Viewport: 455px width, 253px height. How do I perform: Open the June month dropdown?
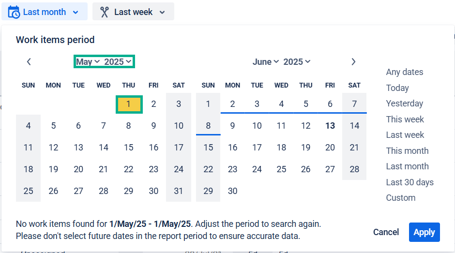tap(266, 62)
